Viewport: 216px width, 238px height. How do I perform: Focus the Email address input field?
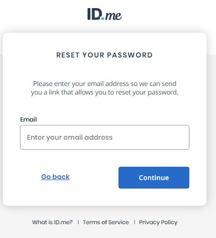[x=105, y=137]
